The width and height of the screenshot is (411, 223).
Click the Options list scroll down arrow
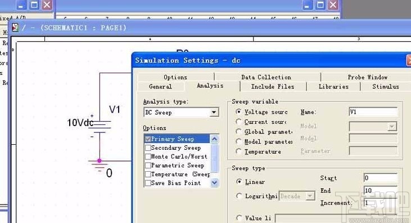214,182
